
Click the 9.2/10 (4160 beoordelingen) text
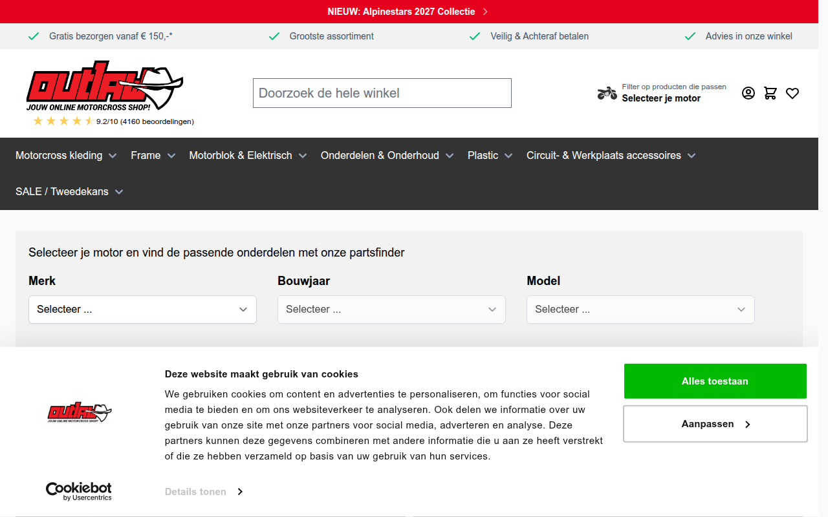(x=145, y=121)
